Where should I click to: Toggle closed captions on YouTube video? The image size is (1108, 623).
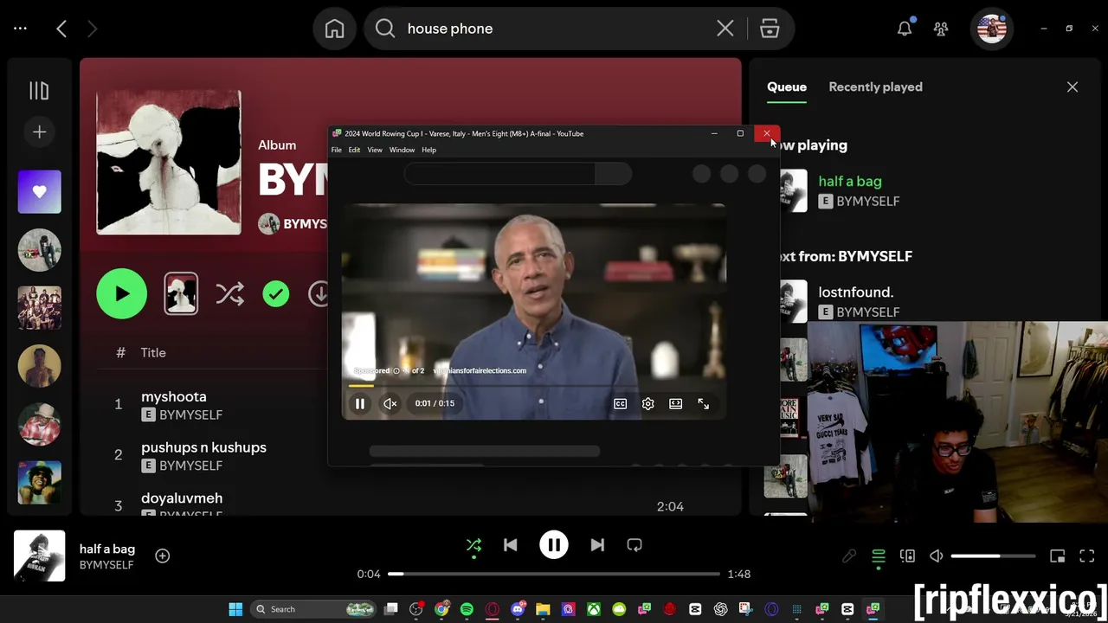click(x=620, y=403)
